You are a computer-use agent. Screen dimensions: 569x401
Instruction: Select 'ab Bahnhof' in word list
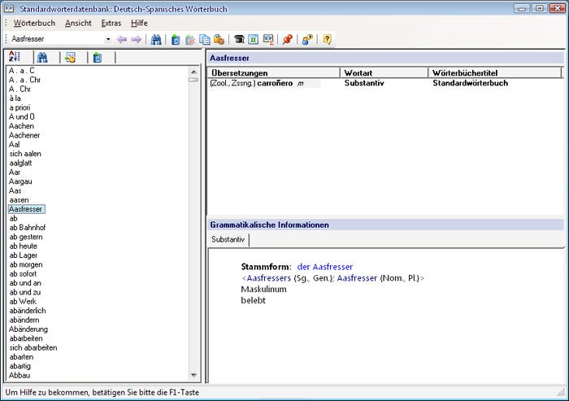pos(28,228)
